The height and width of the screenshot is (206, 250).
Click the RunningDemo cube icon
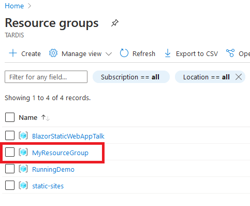pos(23,169)
